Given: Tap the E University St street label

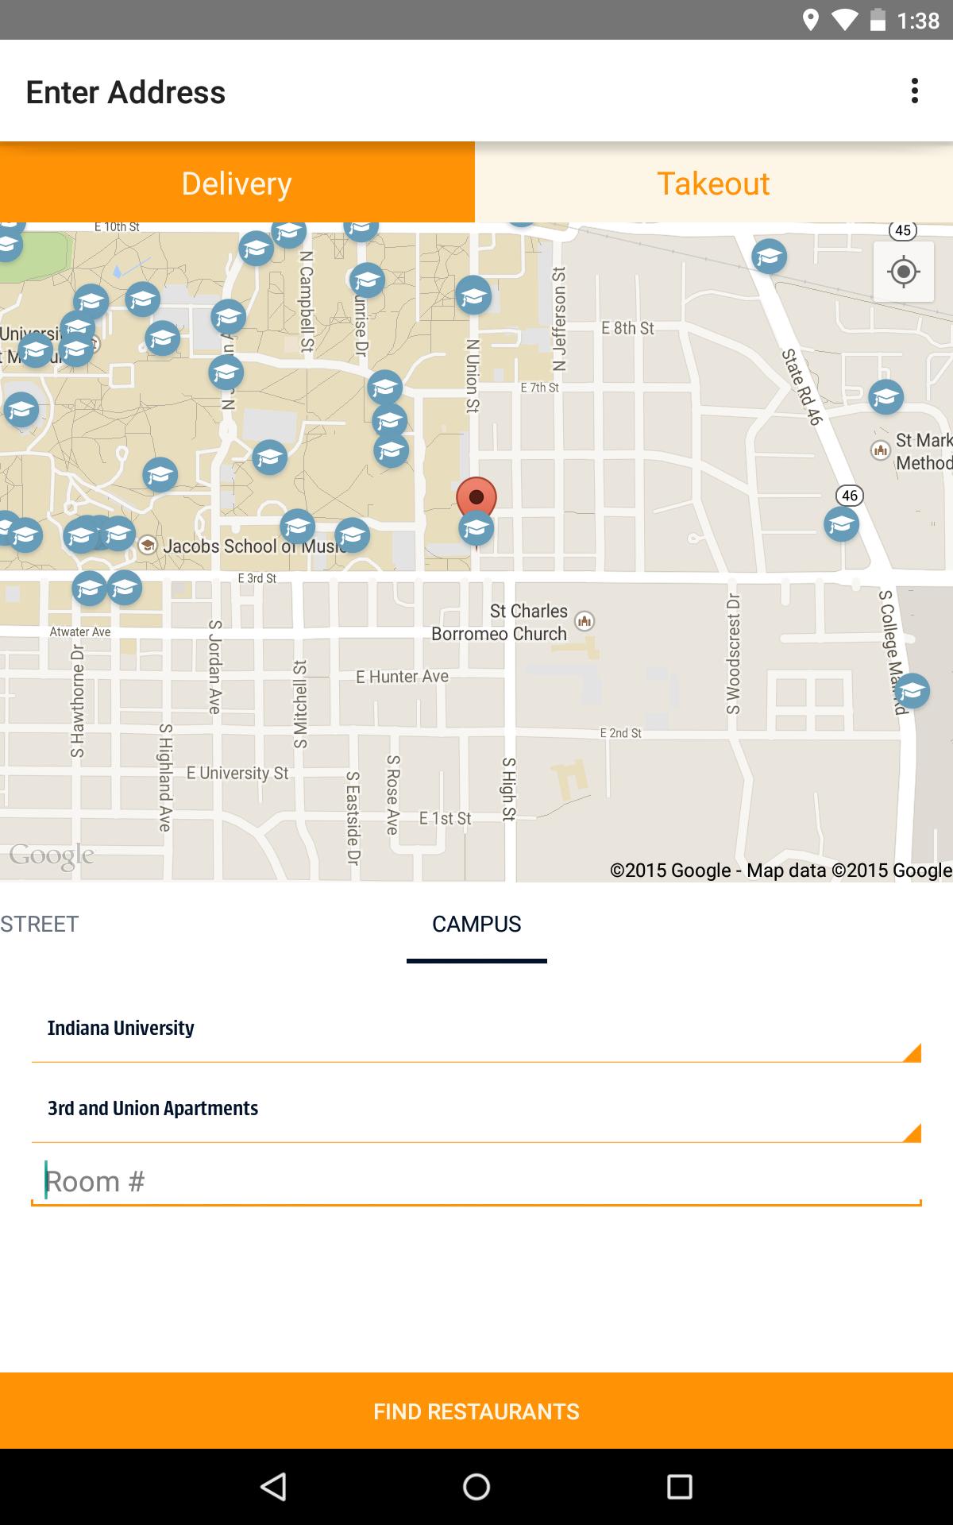Looking at the screenshot, I should [237, 773].
